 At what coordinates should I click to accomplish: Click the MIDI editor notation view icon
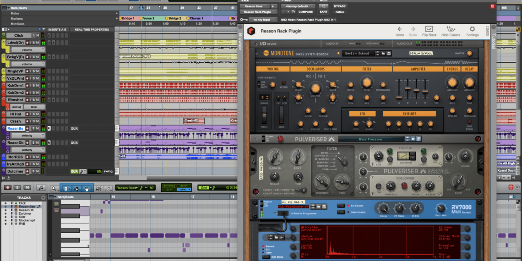[x=40, y=187]
